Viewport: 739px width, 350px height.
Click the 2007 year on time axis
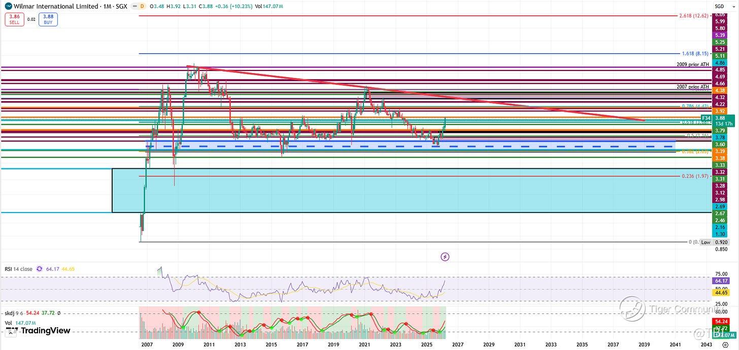click(147, 344)
